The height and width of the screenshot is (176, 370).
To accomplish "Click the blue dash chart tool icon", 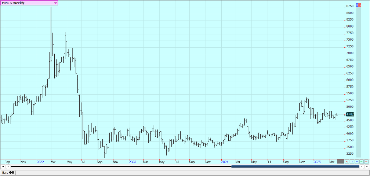I will [356, 161].
